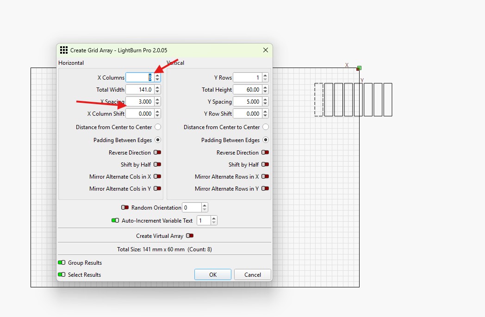Click the Total Width field

coord(140,89)
